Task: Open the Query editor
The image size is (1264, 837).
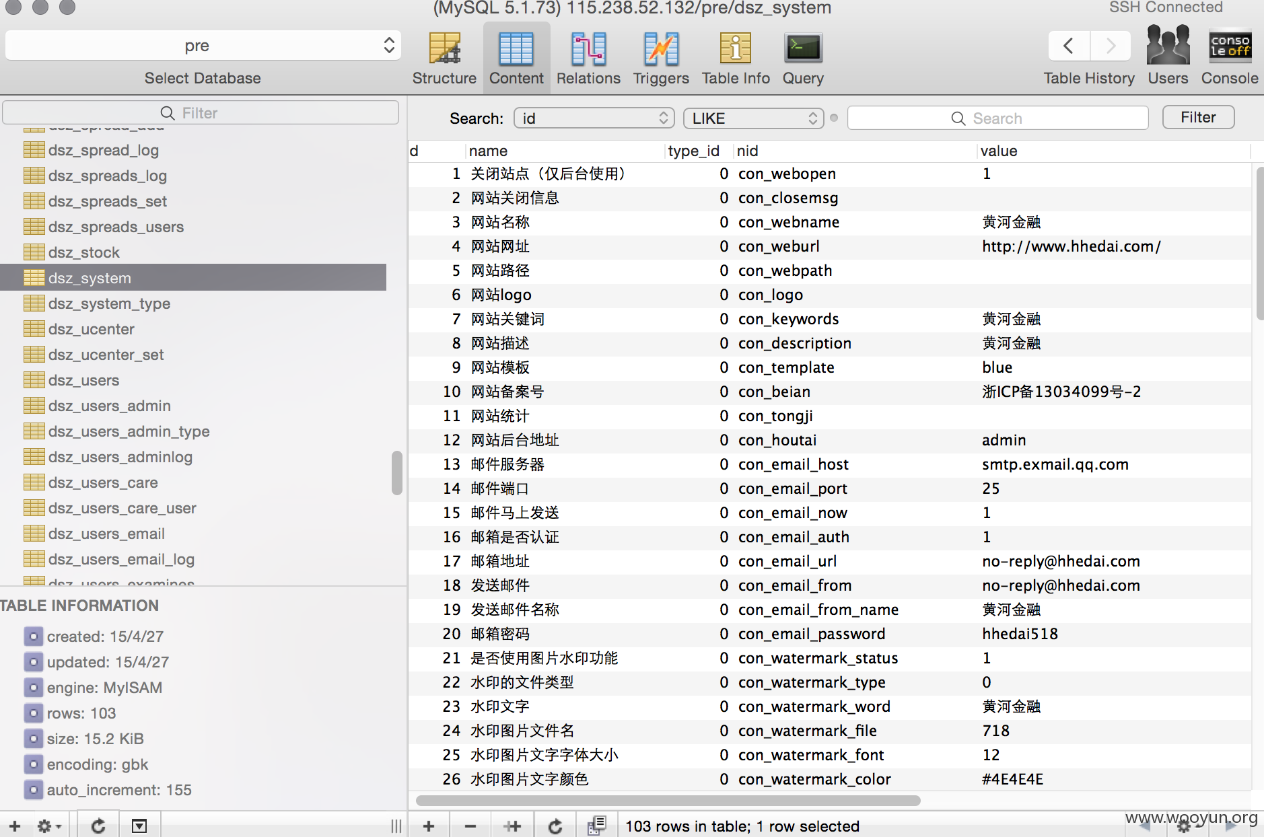Action: pos(803,59)
